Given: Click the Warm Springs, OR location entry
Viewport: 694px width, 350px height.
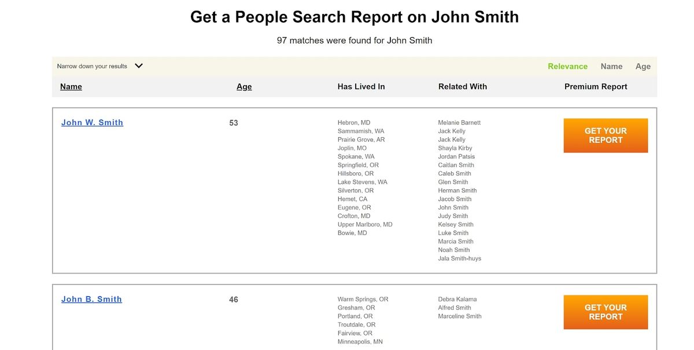Looking at the screenshot, I should pyautogui.click(x=363, y=299).
